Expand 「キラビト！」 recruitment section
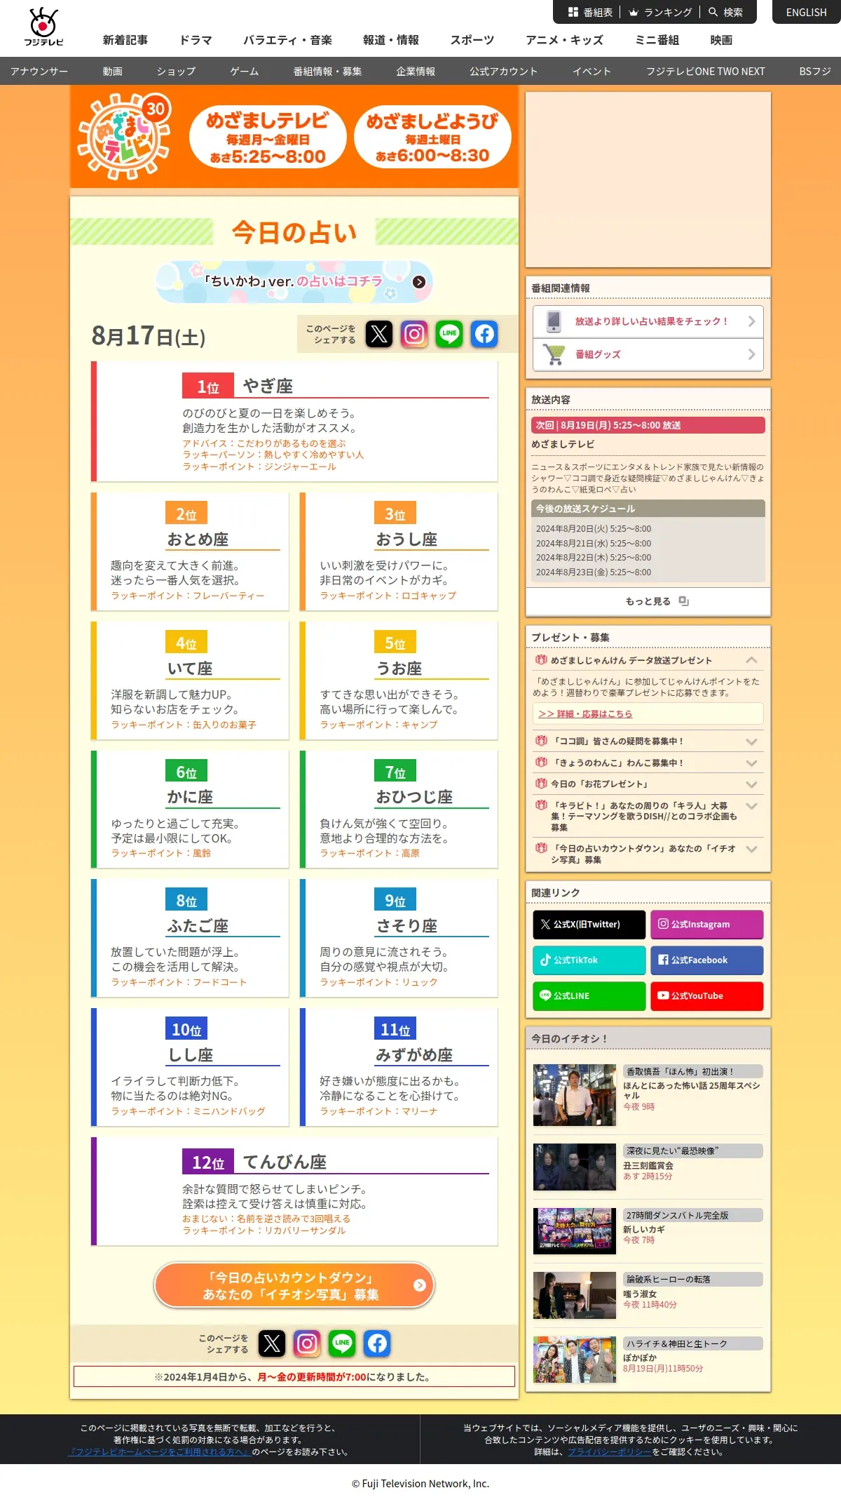 pos(751,806)
